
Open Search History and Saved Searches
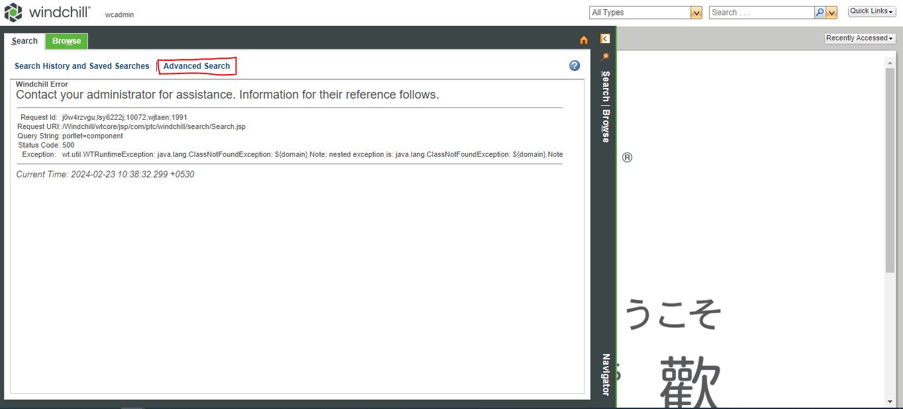click(81, 66)
